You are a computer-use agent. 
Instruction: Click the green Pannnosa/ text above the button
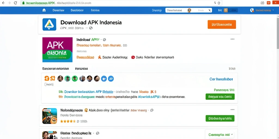tap(224, 90)
